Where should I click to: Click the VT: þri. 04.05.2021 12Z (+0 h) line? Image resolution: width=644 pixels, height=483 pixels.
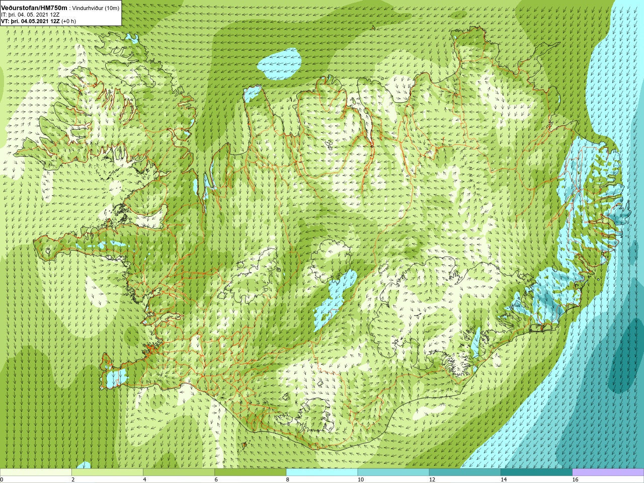point(38,21)
